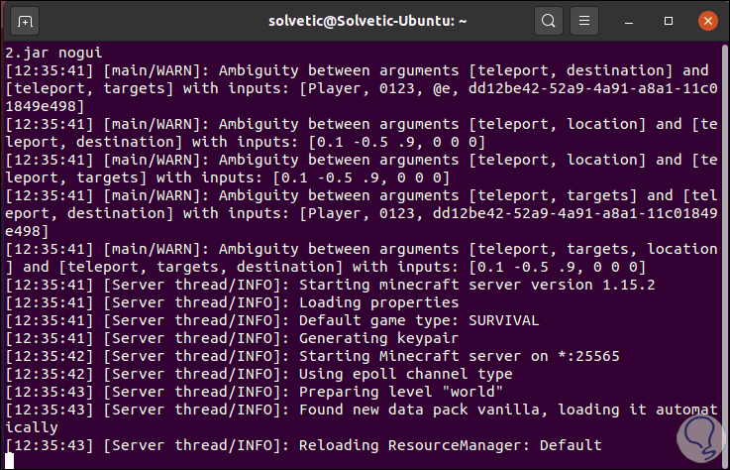
Task: Close the terminal window
Action: [x=708, y=20]
